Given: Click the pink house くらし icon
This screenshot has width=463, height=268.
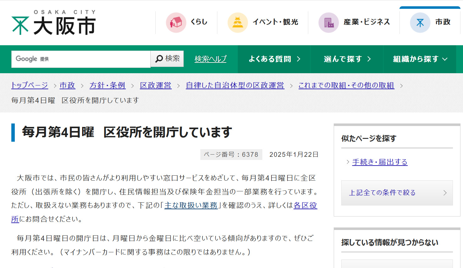Looking at the screenshot, I should [176, 23].
